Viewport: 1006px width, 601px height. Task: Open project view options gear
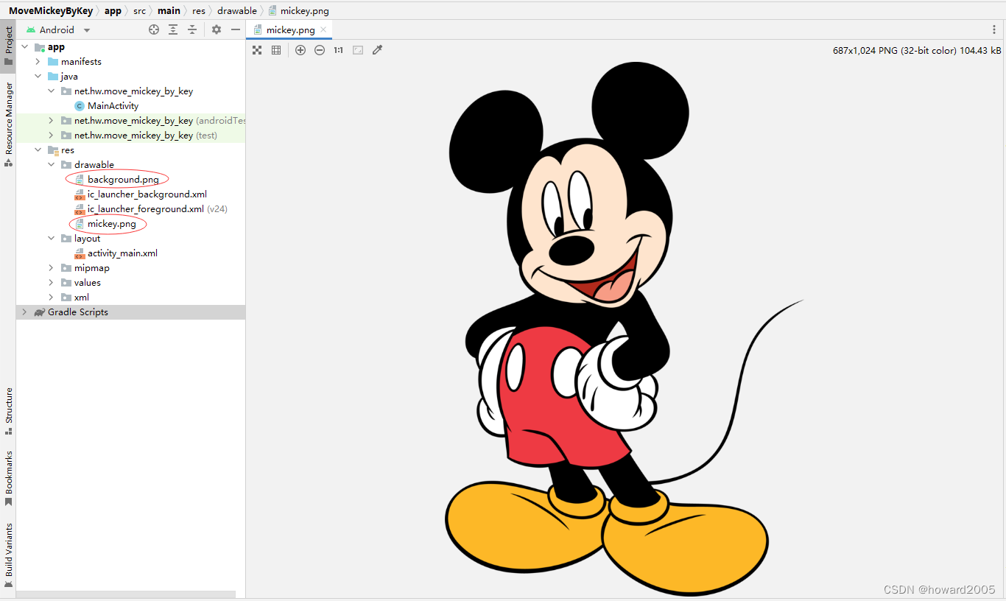click(x=217, y=29)
